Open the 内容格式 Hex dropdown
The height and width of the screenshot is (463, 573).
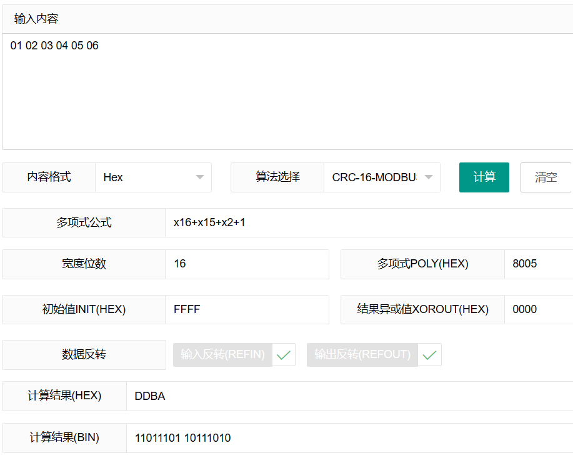click(x=153, y=177)
